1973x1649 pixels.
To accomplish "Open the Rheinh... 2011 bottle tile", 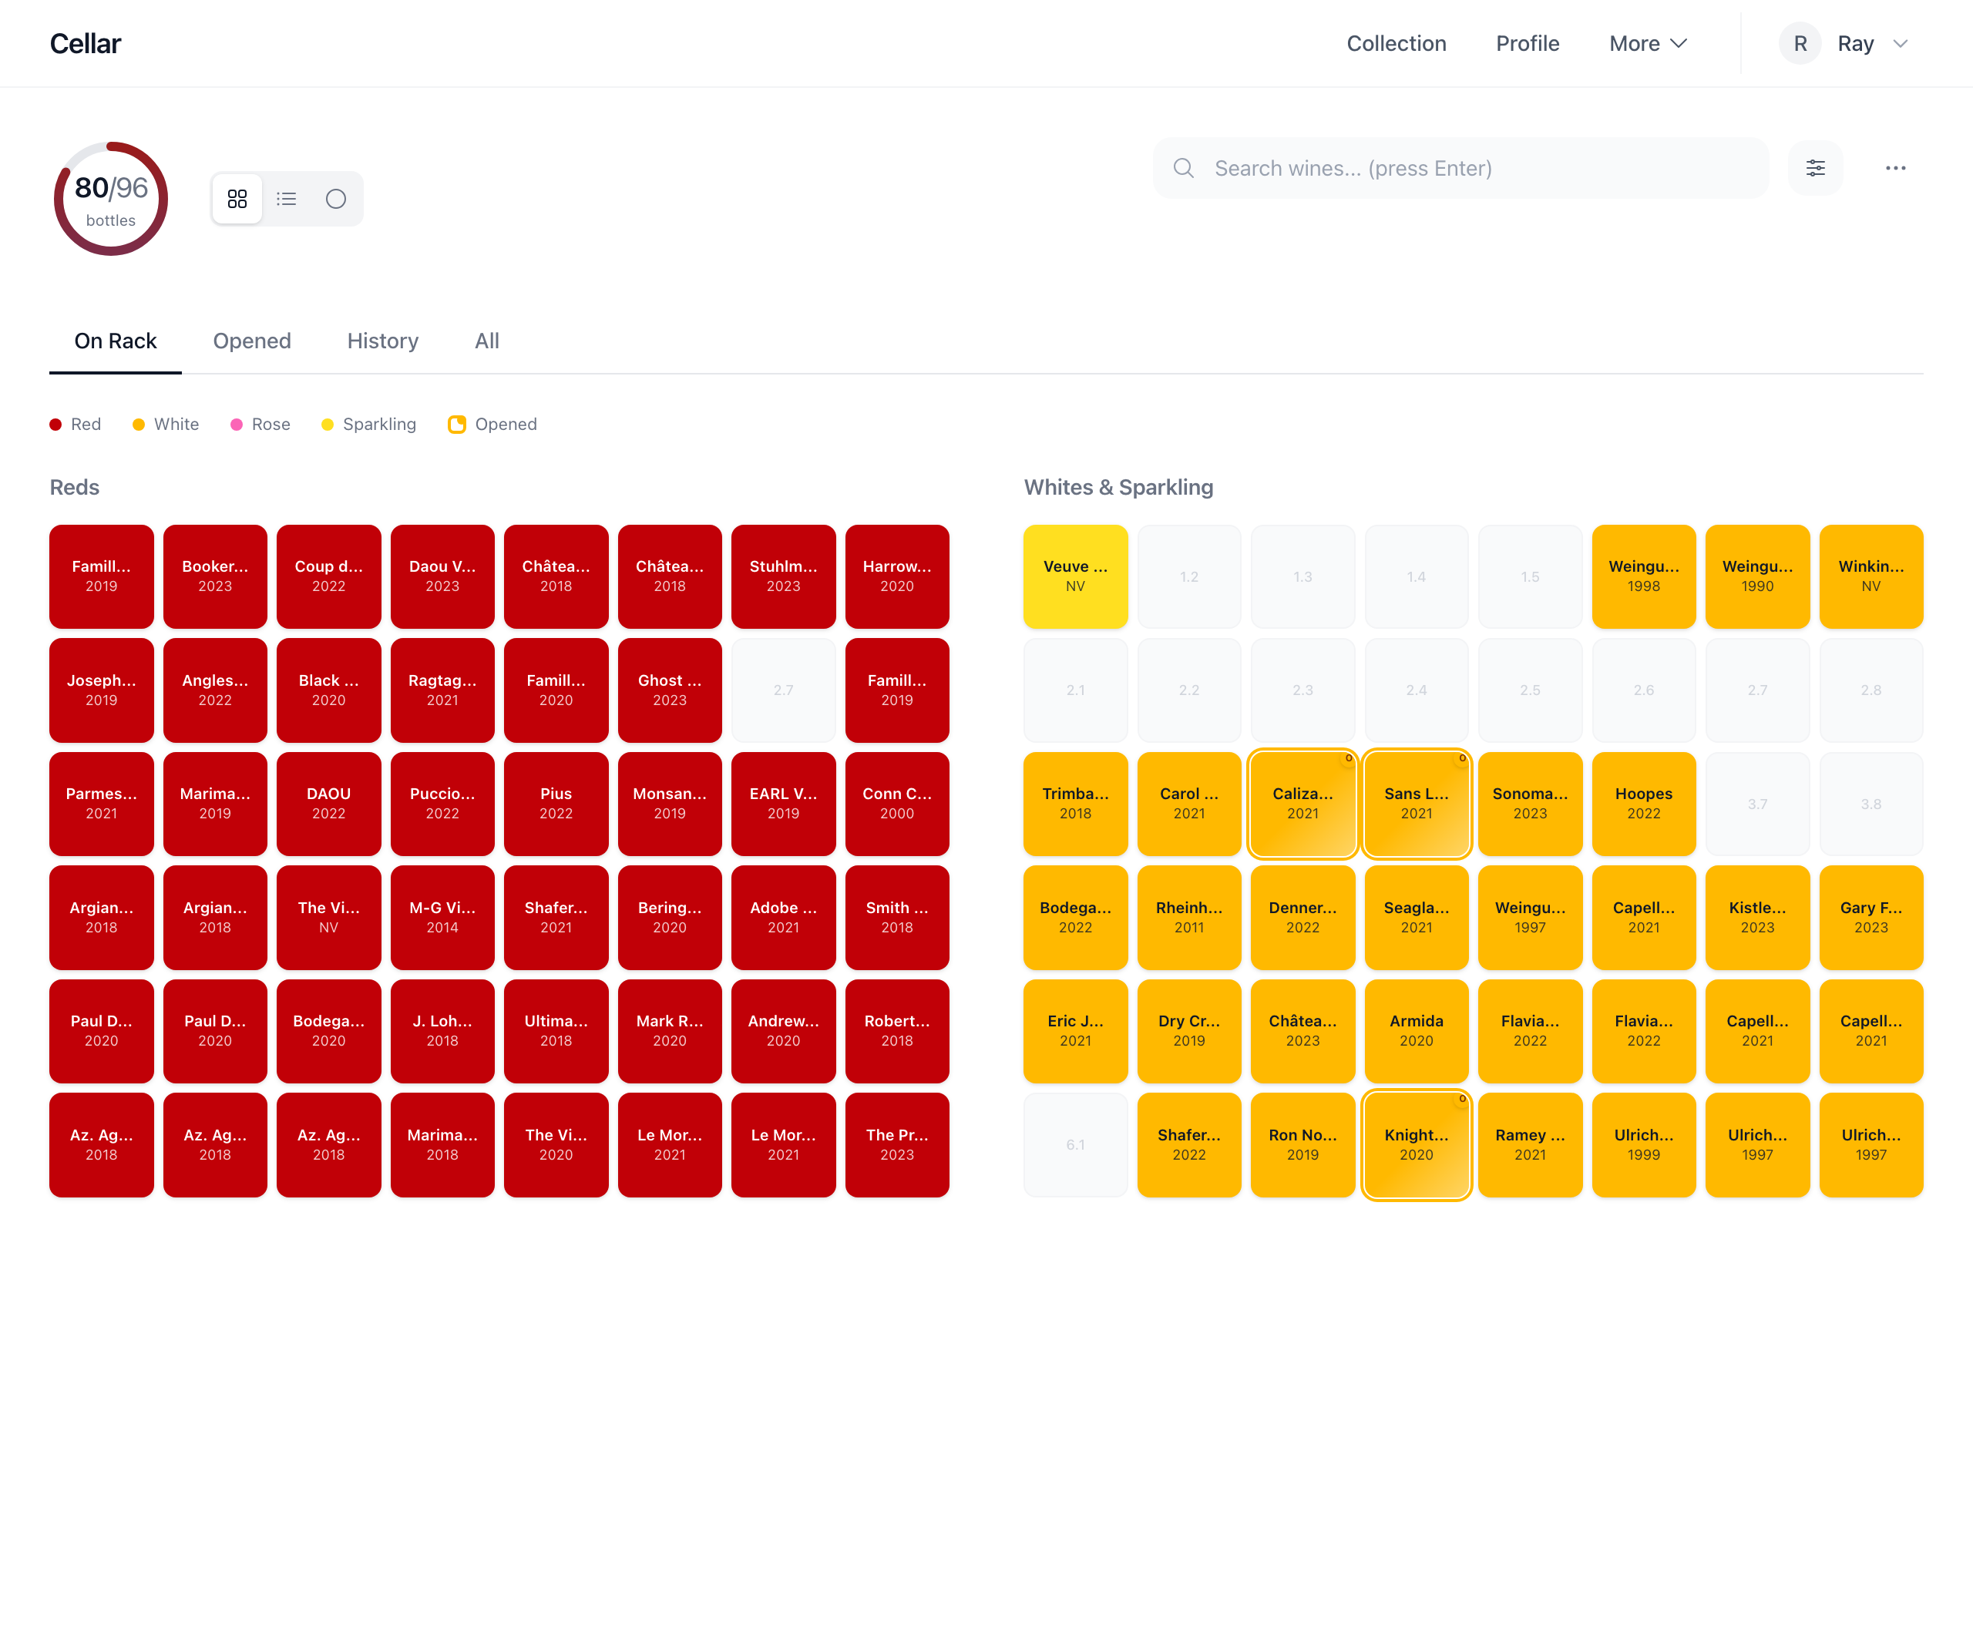I will pyautogui.click(x=1189, y=918).
